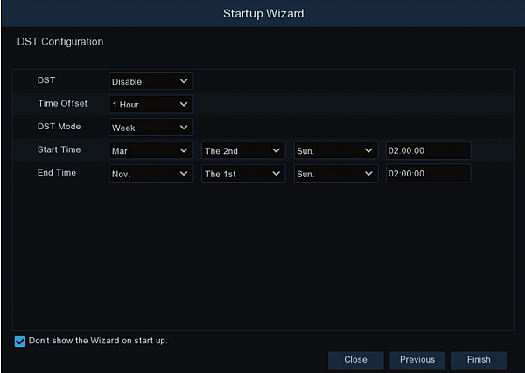
Task: Open Start Time week ordinal dropdown
Action: pyautogui.click(x=243, y=150)
